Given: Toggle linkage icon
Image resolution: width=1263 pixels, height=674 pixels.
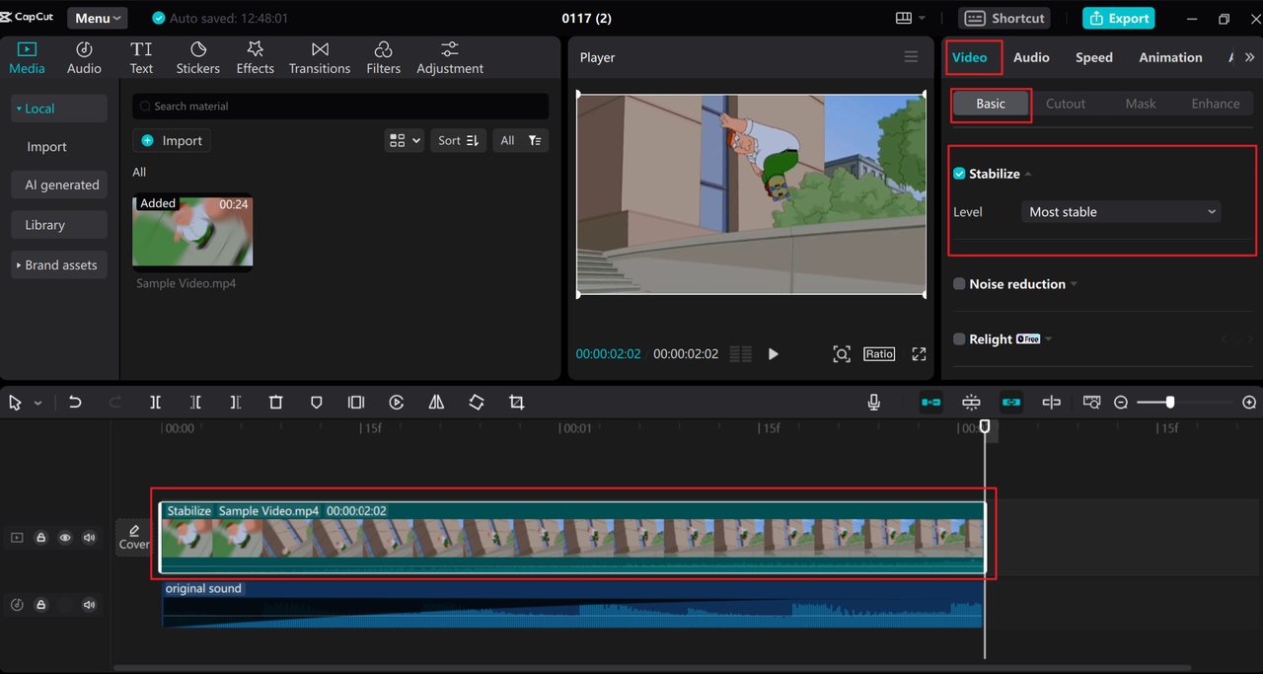Looking at the screenshot, I should (x=1011, y=403).
